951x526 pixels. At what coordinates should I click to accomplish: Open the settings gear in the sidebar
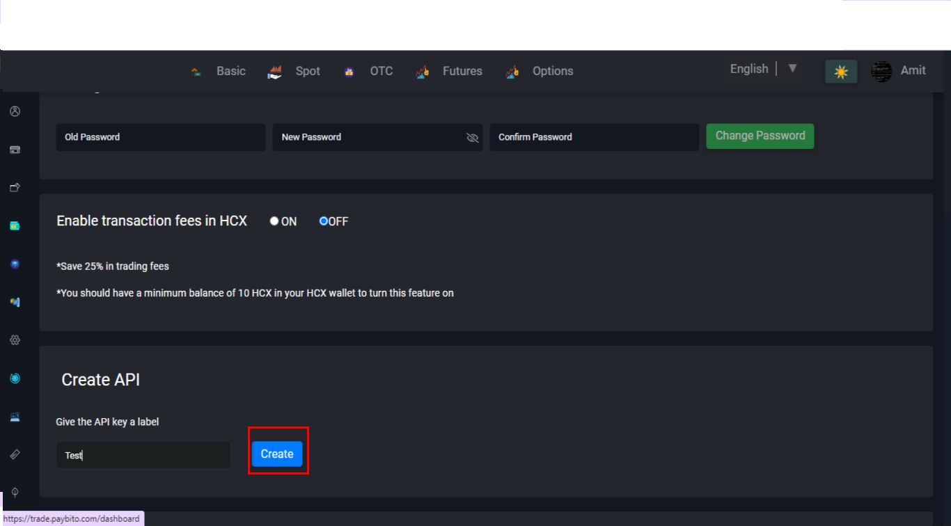[x=15, y=340]
